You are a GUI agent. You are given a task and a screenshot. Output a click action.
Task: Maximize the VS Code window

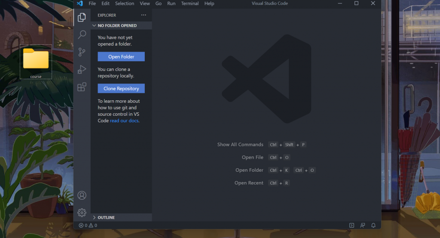tap(356, 3)
